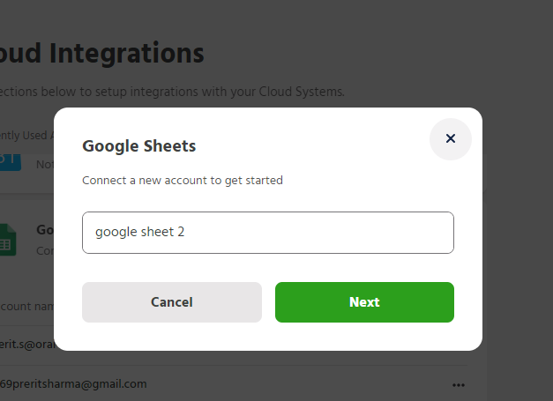Click the 'Account name' column header
Screen dimensions: 553x401
26,307
